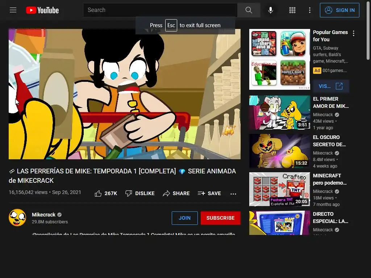Viewport: 371px width, 278px height.
Task: Open EL PRIMER AMOR DE MIK... title
Action: [331, 102]
